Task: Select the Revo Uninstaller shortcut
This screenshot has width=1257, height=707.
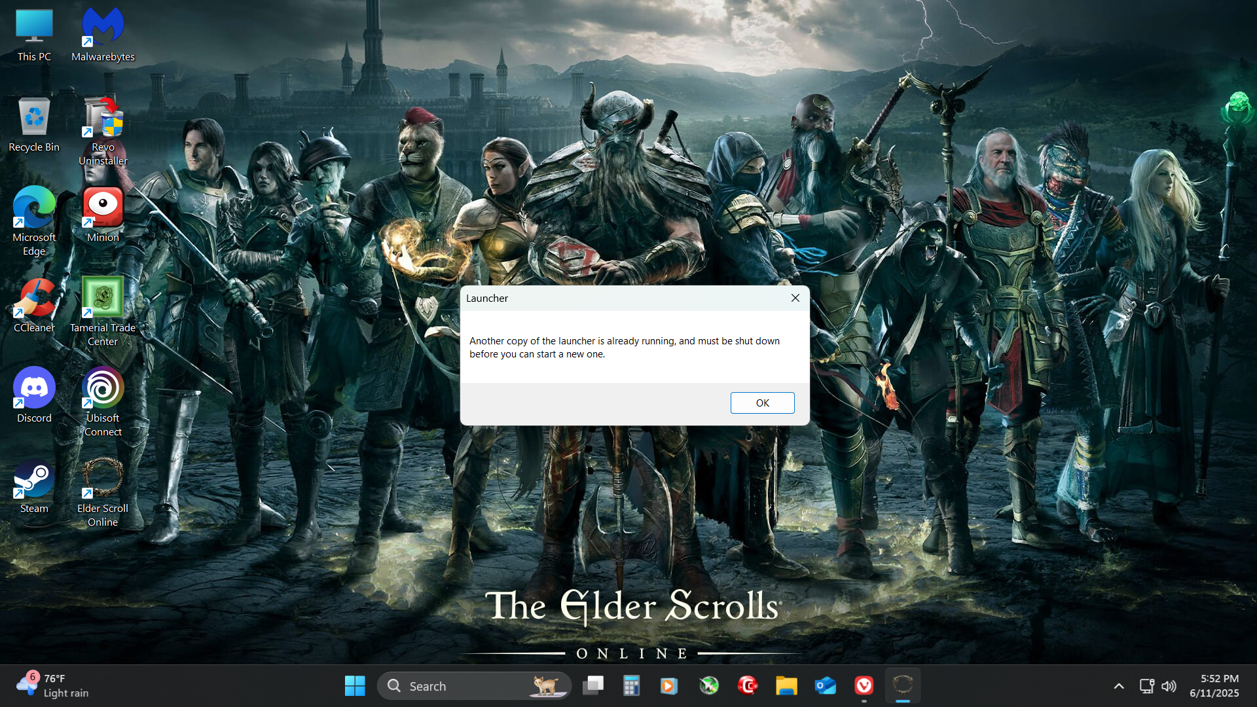Action: click(103, 132)
